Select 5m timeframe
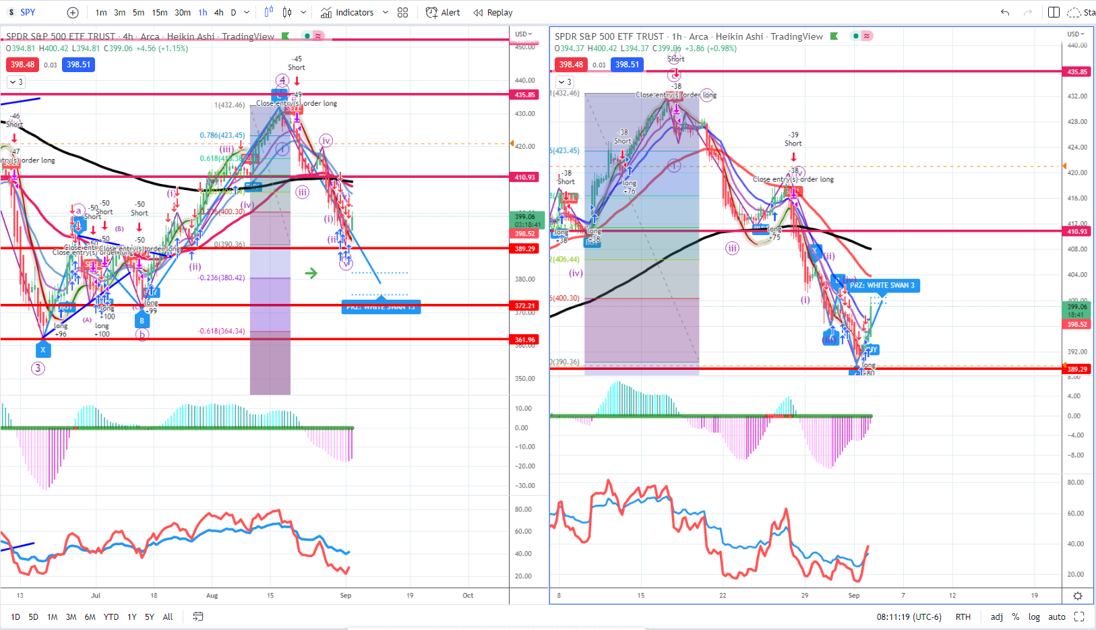Image resolution: width=1096 pixels, height=630 pixels. pyautogui.click(x=138, y=12)
